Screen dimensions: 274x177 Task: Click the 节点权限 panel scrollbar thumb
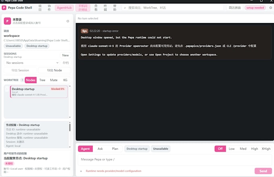(70, 127)
